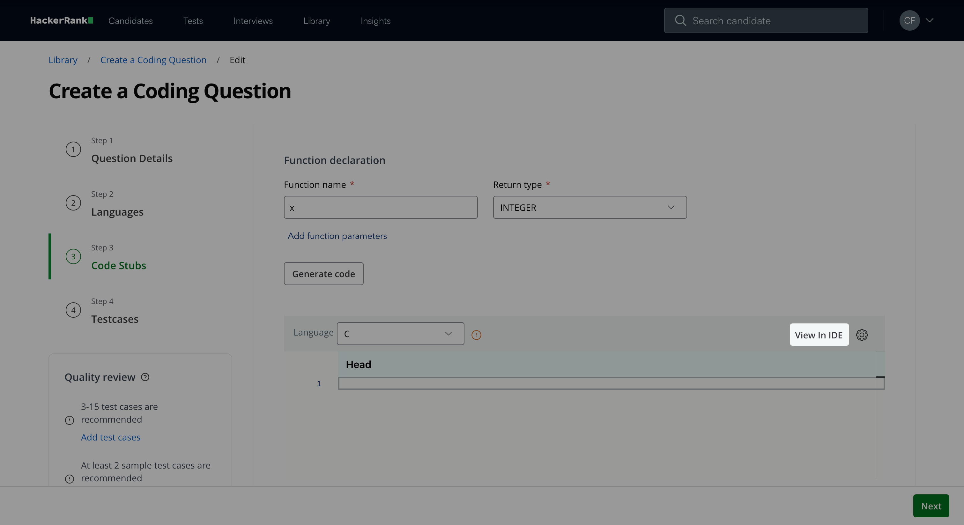Click the Step 3 circle icon

(73, 257)
